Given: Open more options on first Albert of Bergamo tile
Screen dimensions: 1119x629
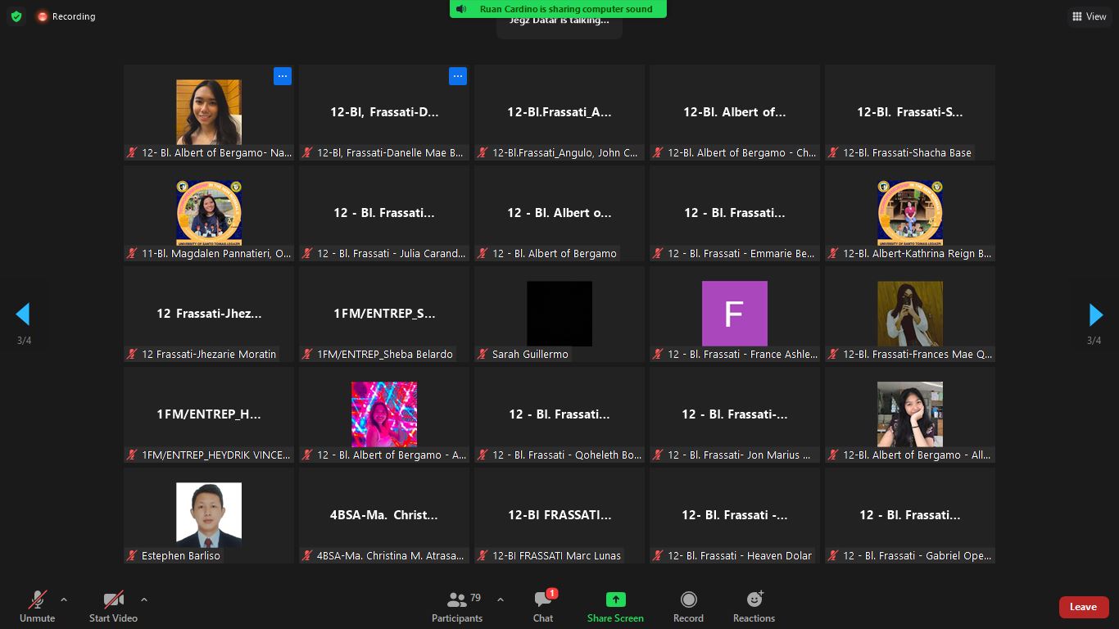Looking at the screenshot, I should click(x=282, y=76).
